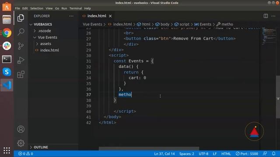Open the Run menu
Screen dimensions: 280x157
(x=64, y=8)
